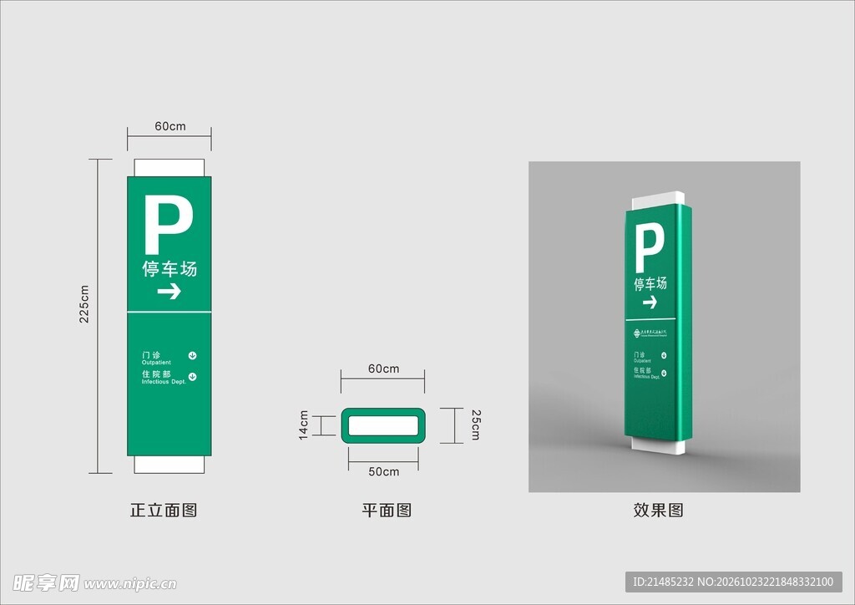855x605 pixels.
Task: Click the large P symbol on elevation sign
Action: [x=168, y=225]
